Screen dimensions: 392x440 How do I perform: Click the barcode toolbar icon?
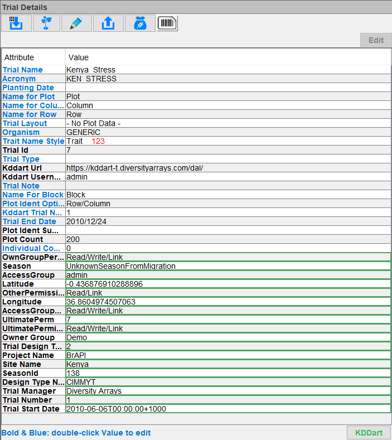coord(167,23)
